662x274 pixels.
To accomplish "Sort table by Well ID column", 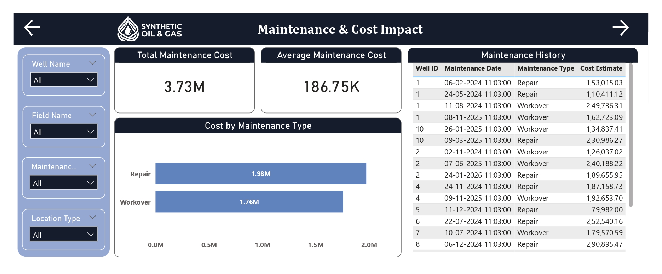I will pos(427,68).
